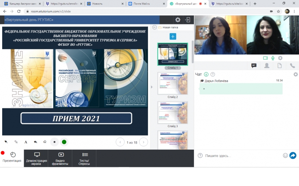Viewport: 299px width, 186px height.
Task: Click the Новая папка folder label
Action: coord(170,27)
